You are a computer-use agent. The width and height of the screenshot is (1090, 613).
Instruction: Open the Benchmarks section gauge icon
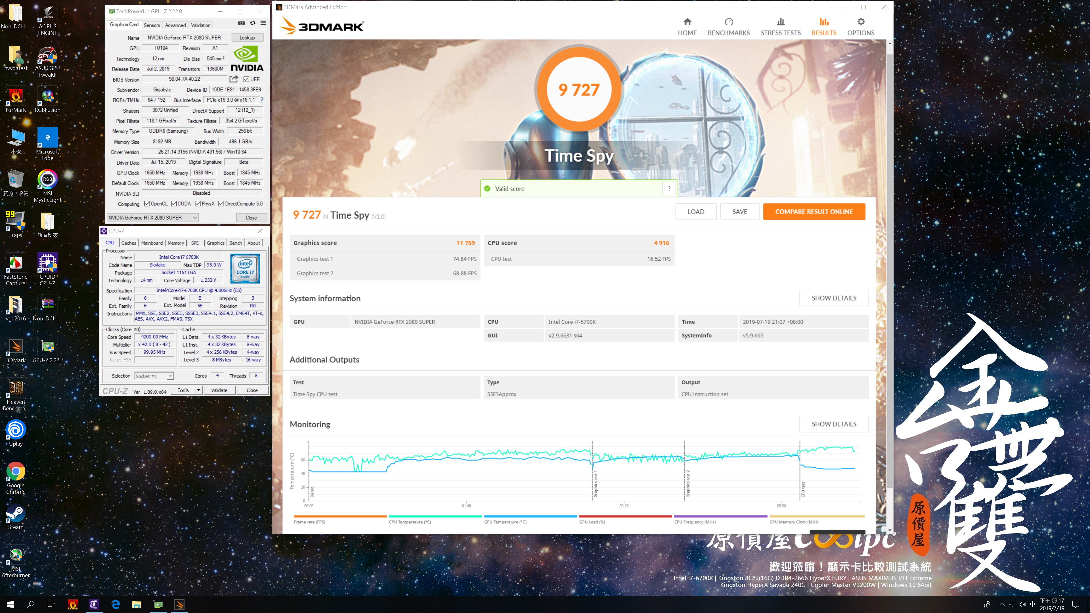point(729,22)
